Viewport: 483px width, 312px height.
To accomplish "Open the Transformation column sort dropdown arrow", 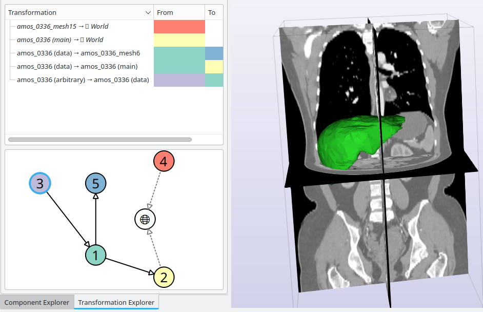I will [x=148, y=12].
